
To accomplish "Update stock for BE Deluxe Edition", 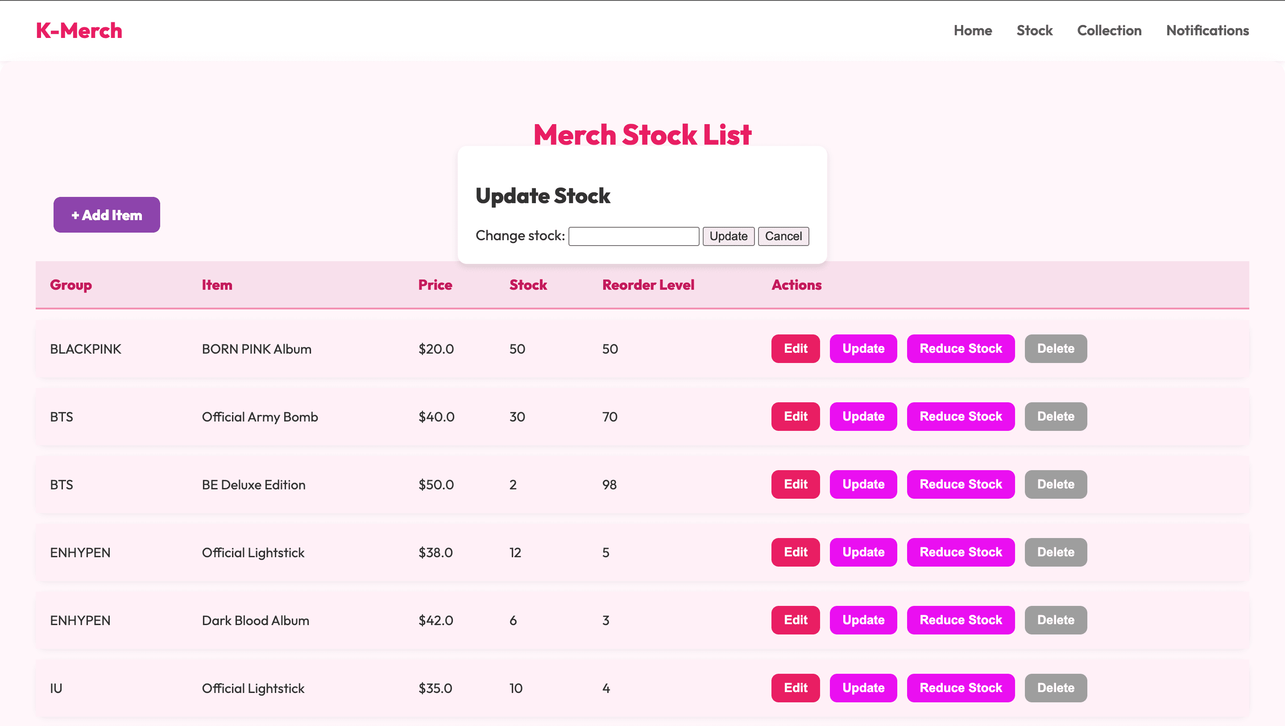I will click(x=863, y=484).
